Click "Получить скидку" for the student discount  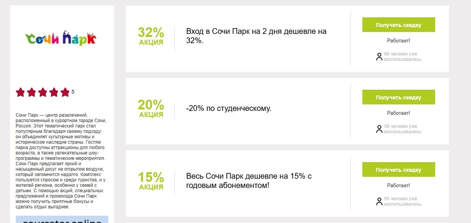(x=398, y=97)
